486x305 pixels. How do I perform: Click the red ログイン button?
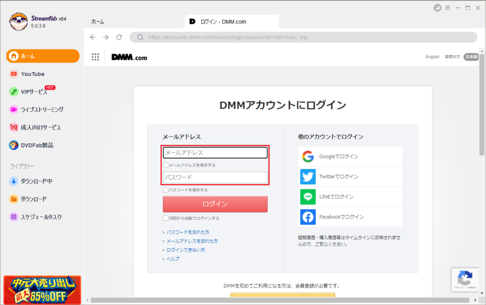pos(215,204)
